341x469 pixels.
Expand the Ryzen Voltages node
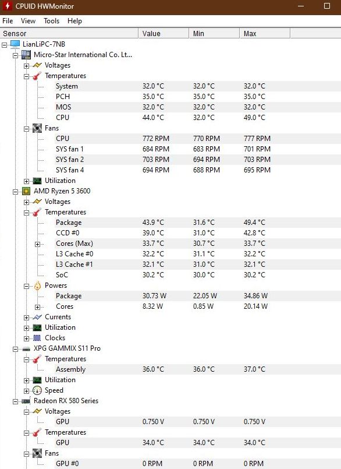26,202
